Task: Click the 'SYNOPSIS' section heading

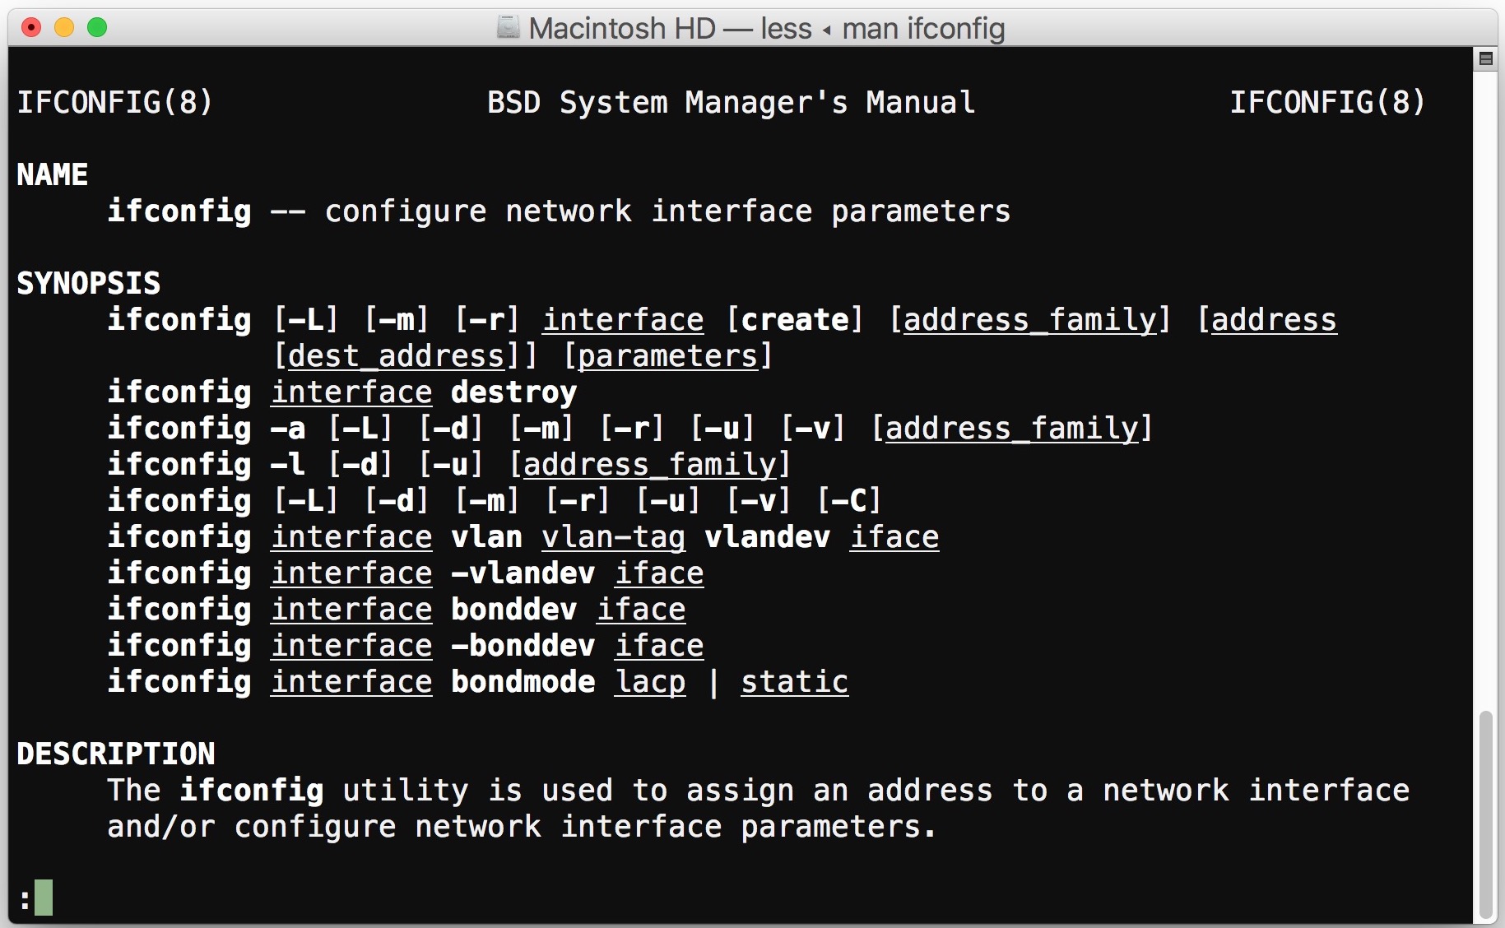Action: pyautogui.click(x=89, y=284)
